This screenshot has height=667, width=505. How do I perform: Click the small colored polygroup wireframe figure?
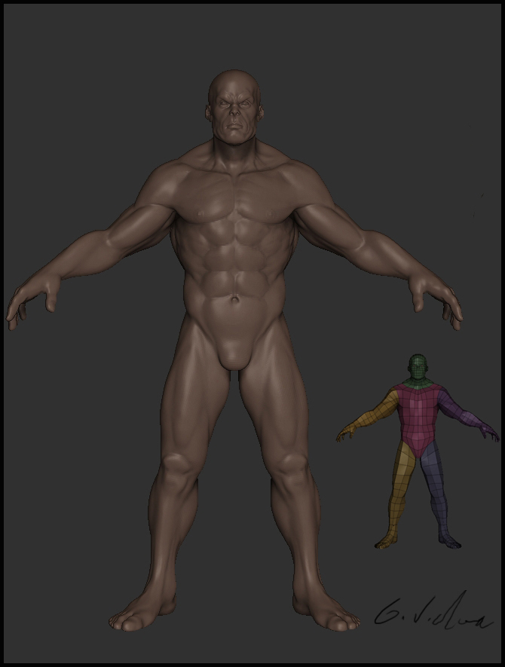pos(418,451)
